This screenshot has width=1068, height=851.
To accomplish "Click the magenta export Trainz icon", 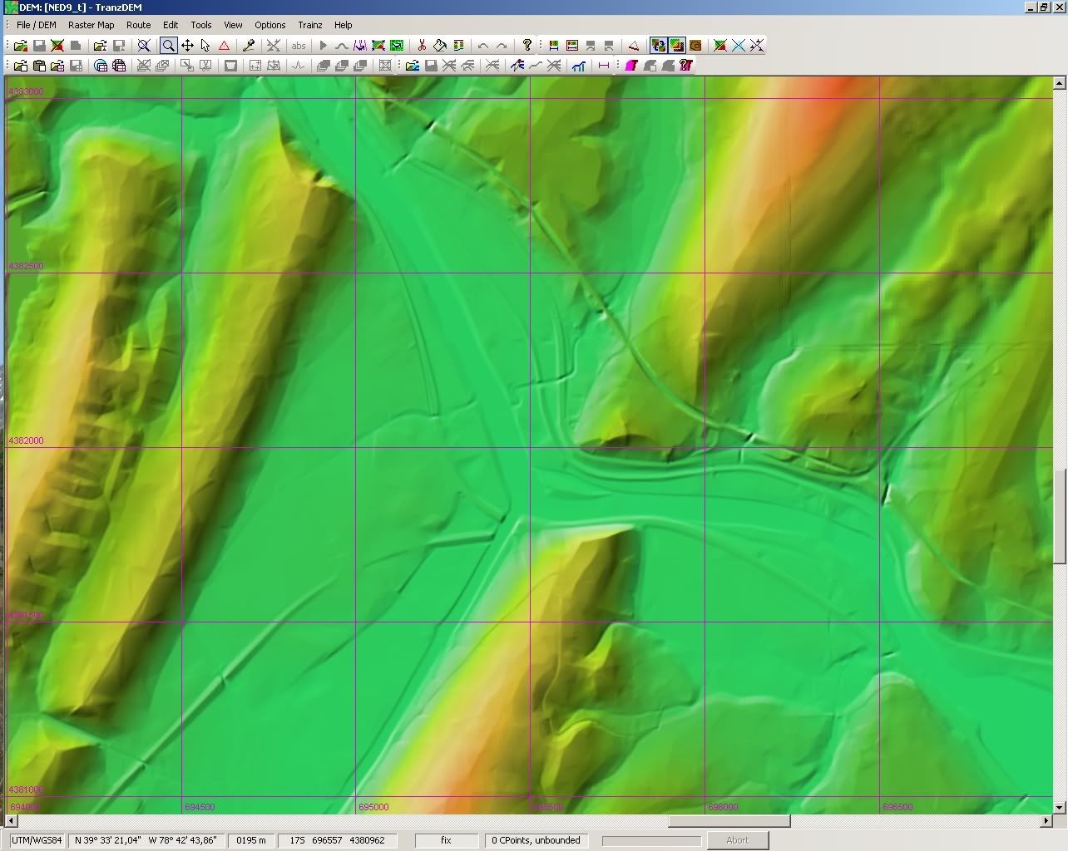I will tap(631, 66).
